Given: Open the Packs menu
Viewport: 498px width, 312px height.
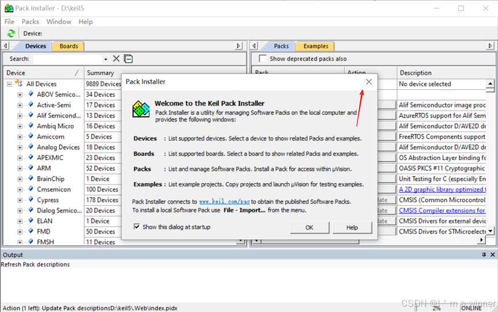Looking at the screenshot, I should coord(30,22).
